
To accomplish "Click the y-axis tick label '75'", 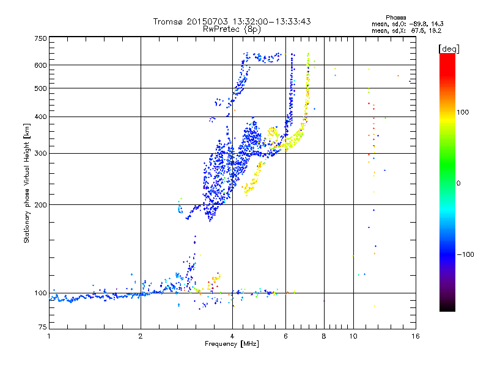I will pyautogui.click(x=43, y=327).
